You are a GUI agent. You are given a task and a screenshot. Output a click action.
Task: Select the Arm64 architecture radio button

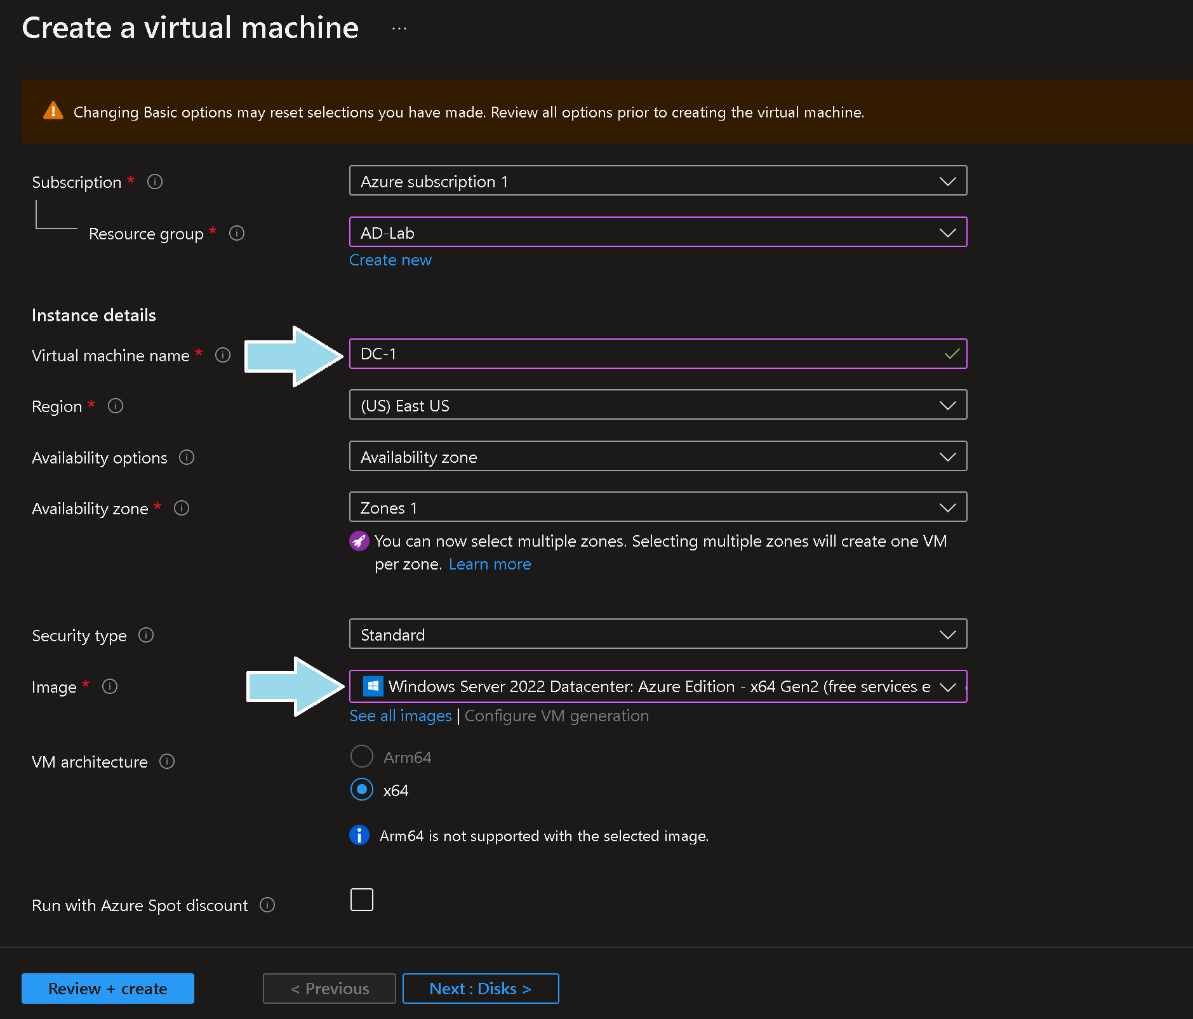point(362,757)
